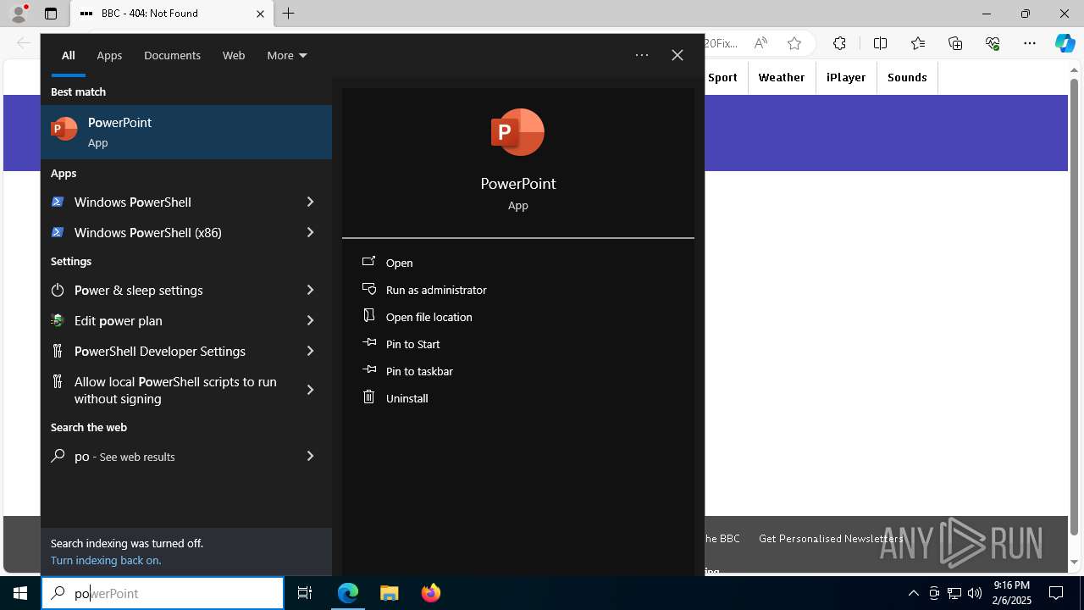The height and width of the screenshot is (610, 1084).
Task: Open PowerPoint best match result
Action: (x=186, y=132)
